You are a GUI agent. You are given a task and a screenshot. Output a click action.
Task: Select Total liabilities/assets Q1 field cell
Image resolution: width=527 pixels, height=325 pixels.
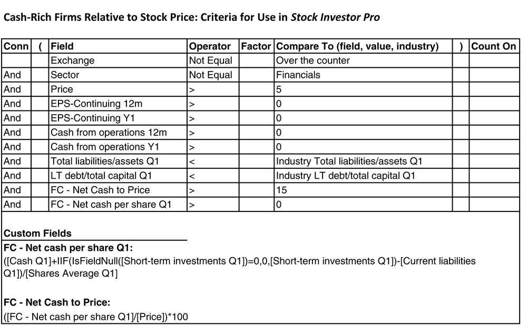coord(118,161)
